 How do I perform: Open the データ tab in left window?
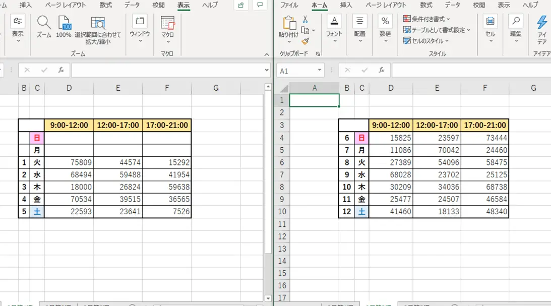[x=132, y=5]
